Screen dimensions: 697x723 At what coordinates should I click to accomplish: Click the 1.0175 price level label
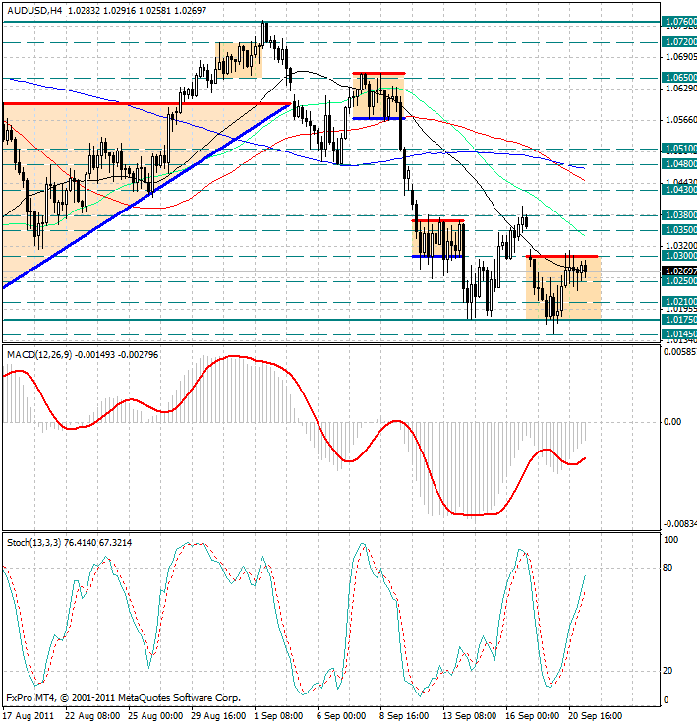tap(679, 319)
